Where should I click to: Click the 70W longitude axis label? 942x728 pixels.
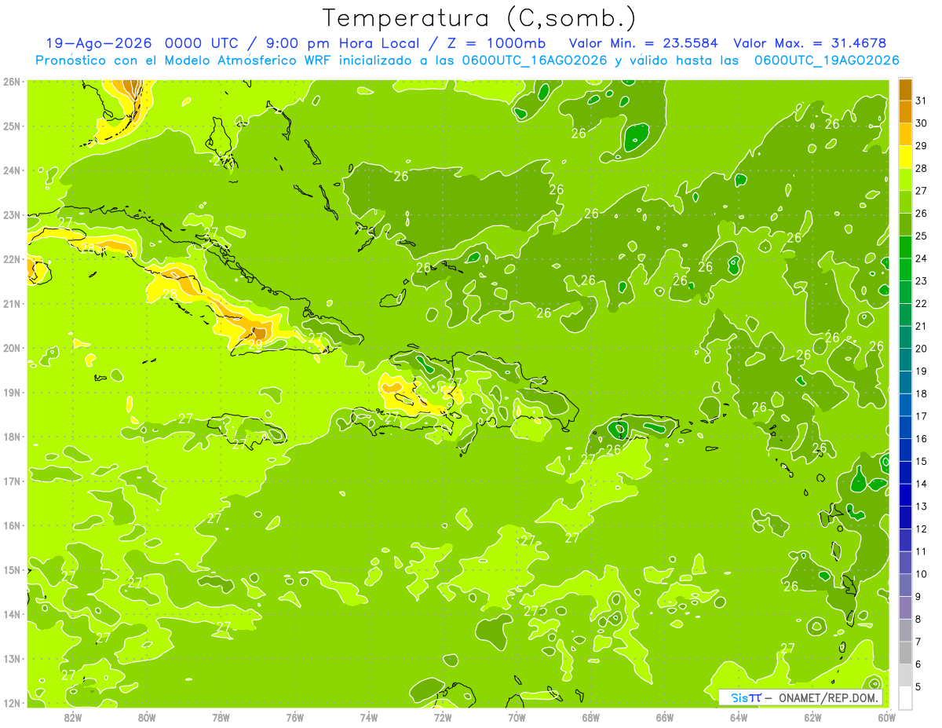click(x=517, y=717)
